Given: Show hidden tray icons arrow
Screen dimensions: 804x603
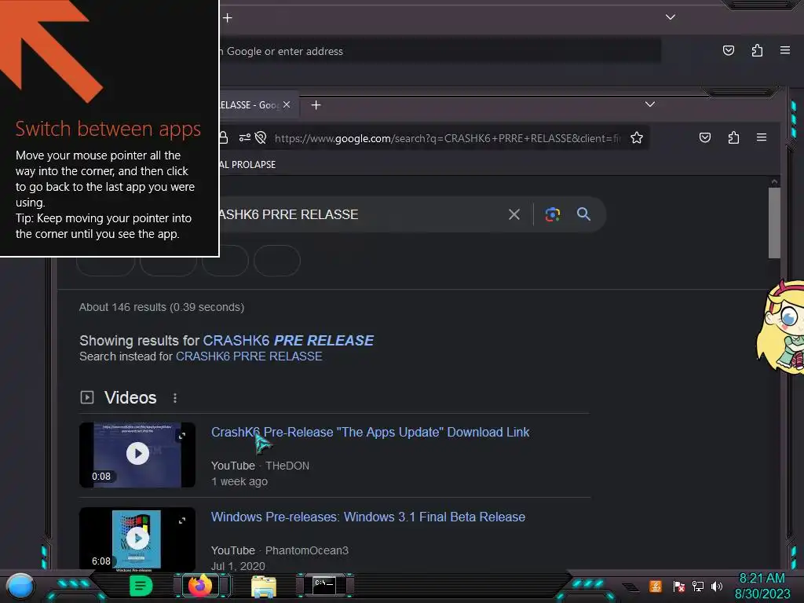Looking at the screenshot, I should tap(630, 587).
